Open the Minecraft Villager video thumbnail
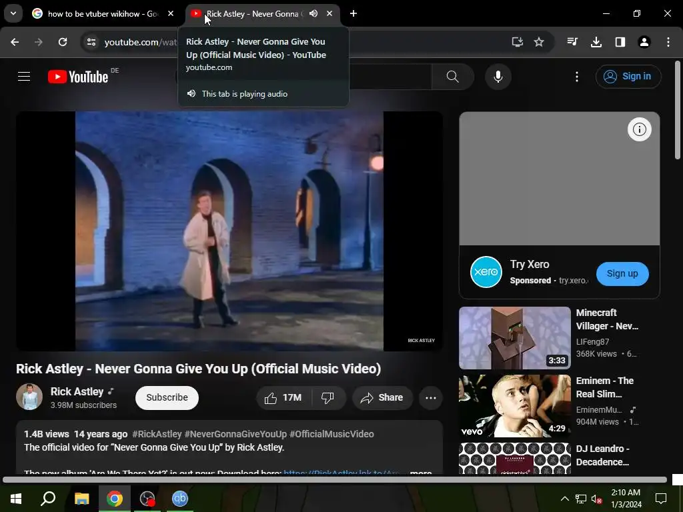This screenshot has width=683, height=512. pyautogui.click(x=514, y=338)
